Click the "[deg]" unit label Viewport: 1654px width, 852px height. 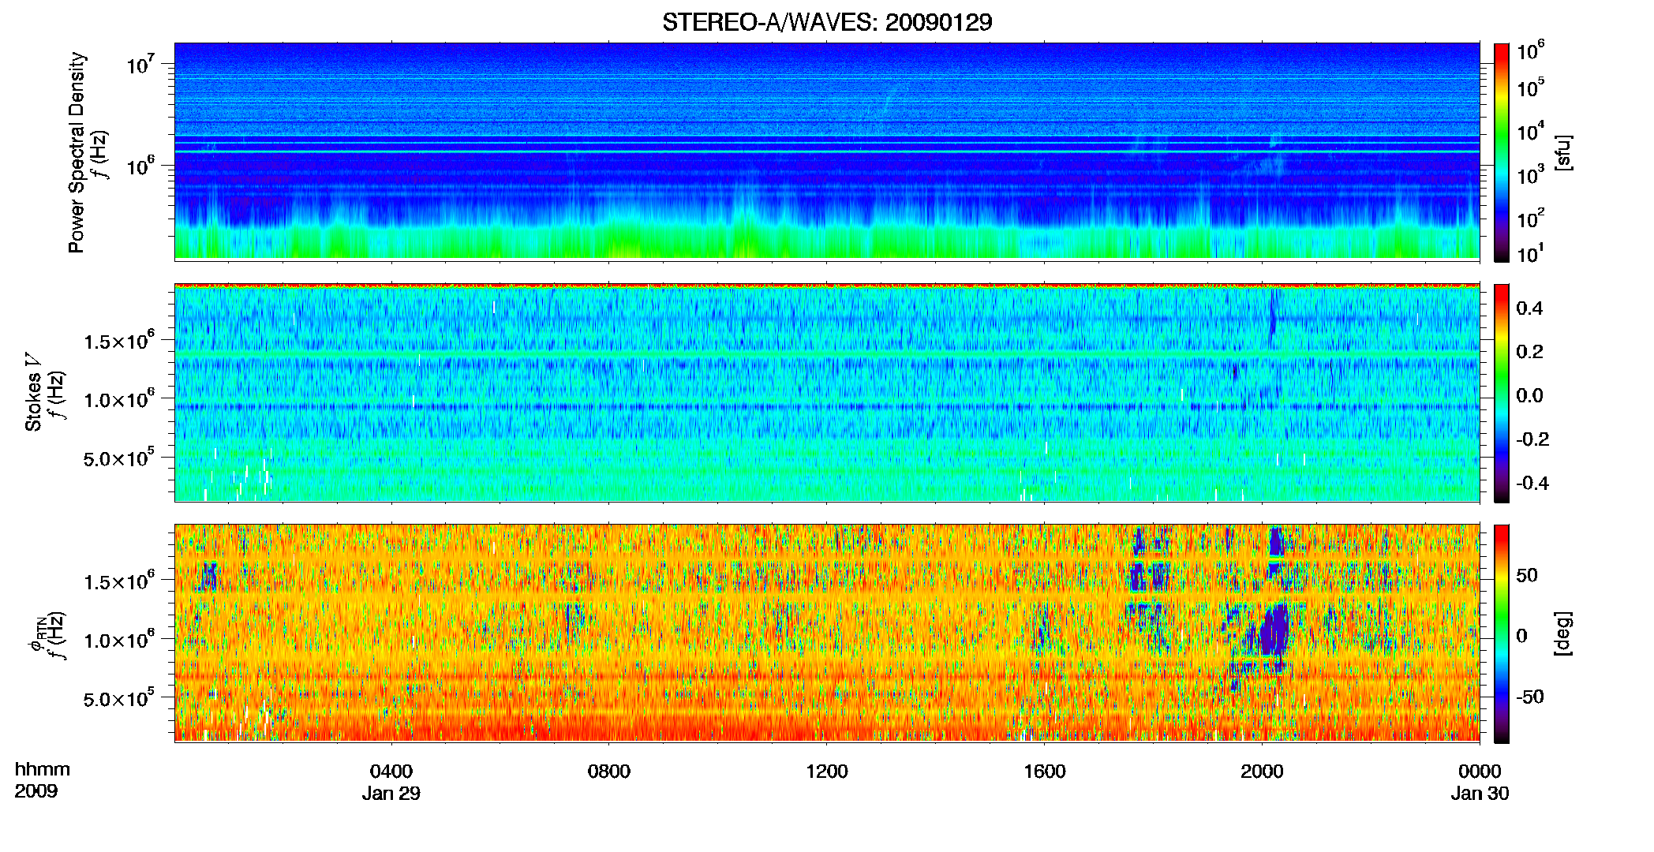click(x=1562, y=633)
